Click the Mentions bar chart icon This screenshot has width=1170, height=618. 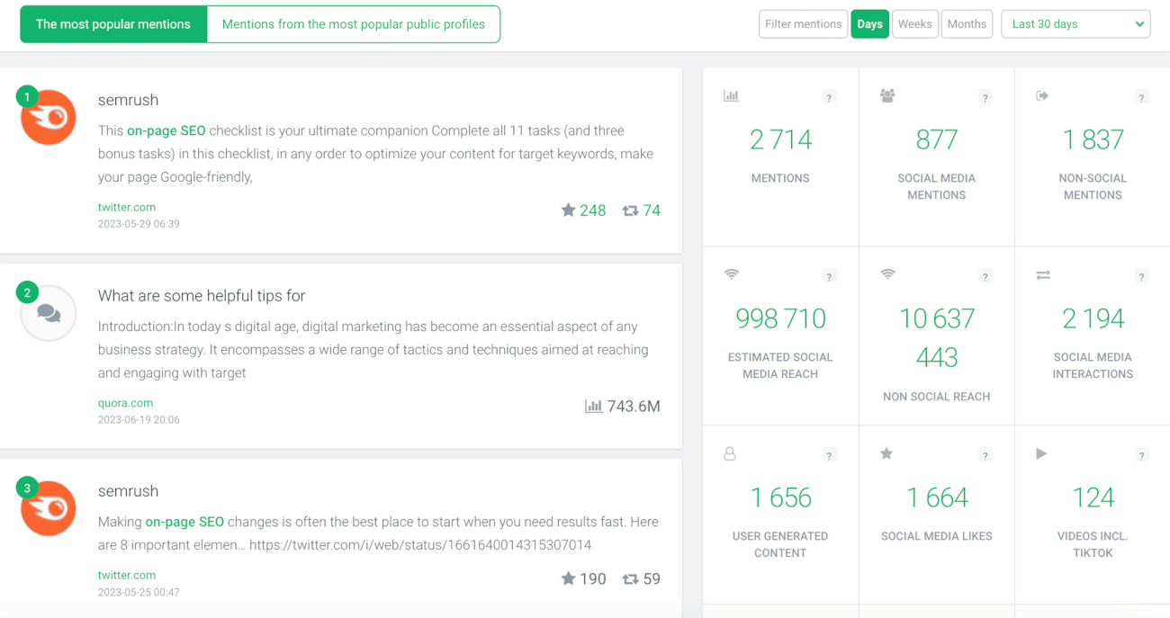731,95
